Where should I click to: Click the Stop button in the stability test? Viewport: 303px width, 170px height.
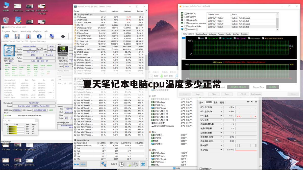coord(198,94)
